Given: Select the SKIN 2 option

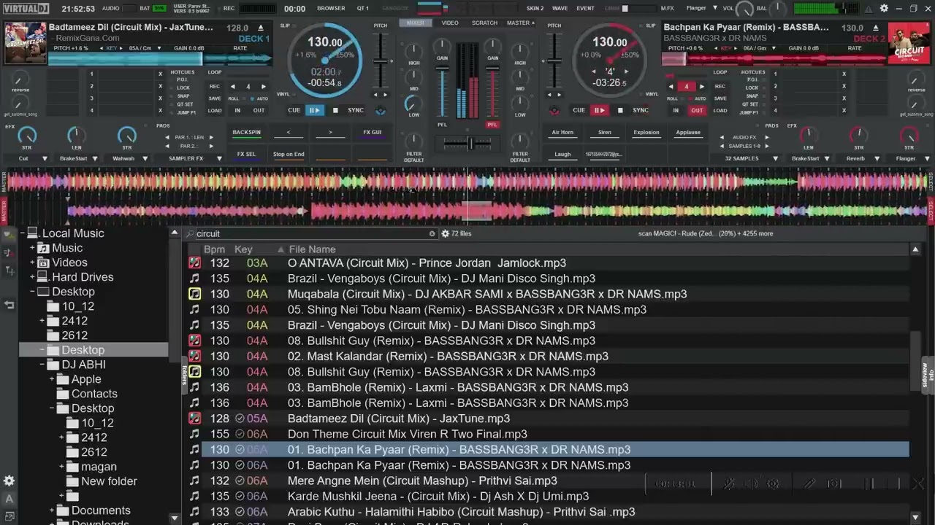Looking at the screenshot, I should pos(535,9).
